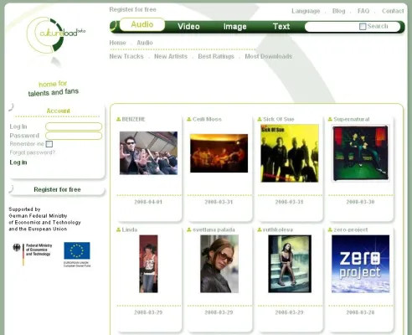412x335 pixels.
Task: Click the user icon beside svetlana palada
Action: click(189, 229)
